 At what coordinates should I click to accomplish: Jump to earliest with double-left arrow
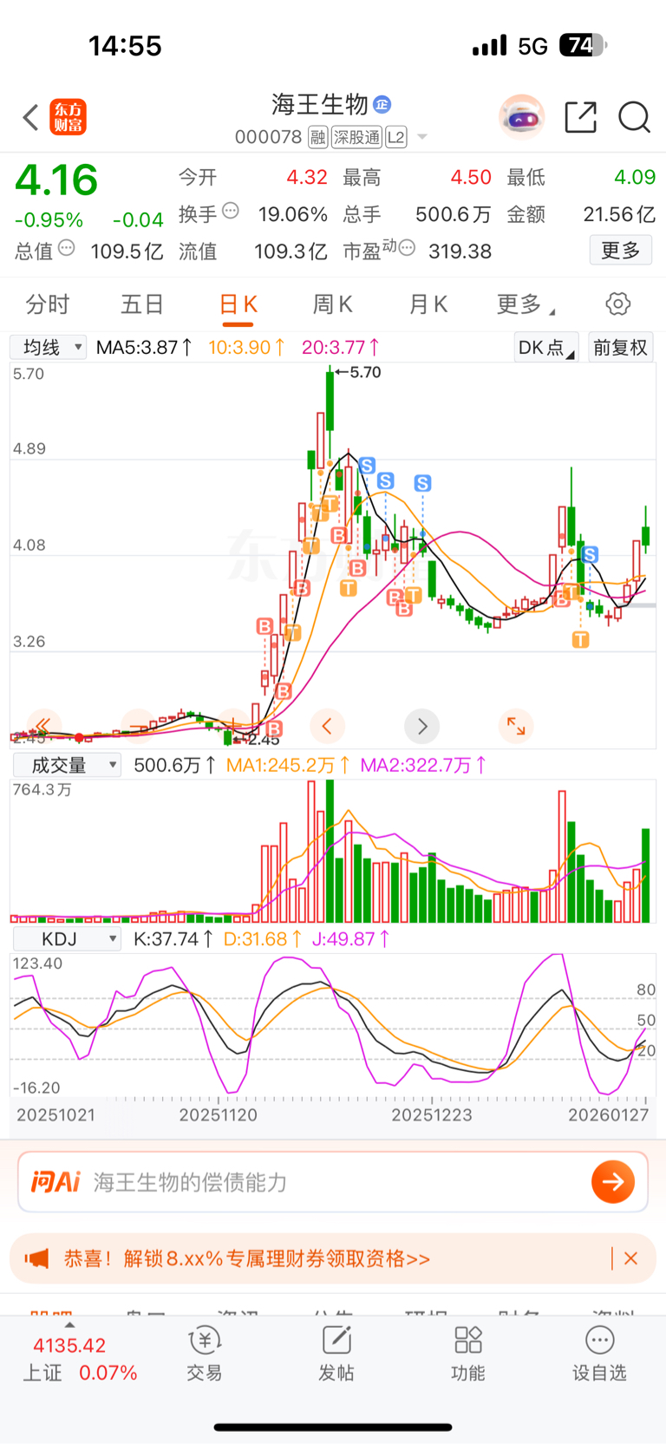click(x=43, y=726)
